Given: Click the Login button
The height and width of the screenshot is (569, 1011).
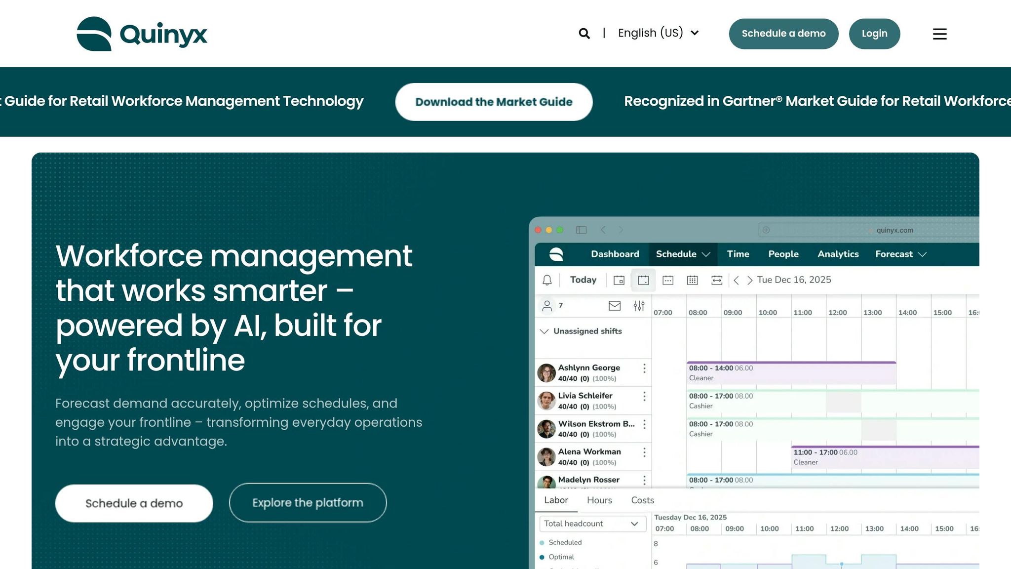Looking at the screenshot, I should point(874,34).
